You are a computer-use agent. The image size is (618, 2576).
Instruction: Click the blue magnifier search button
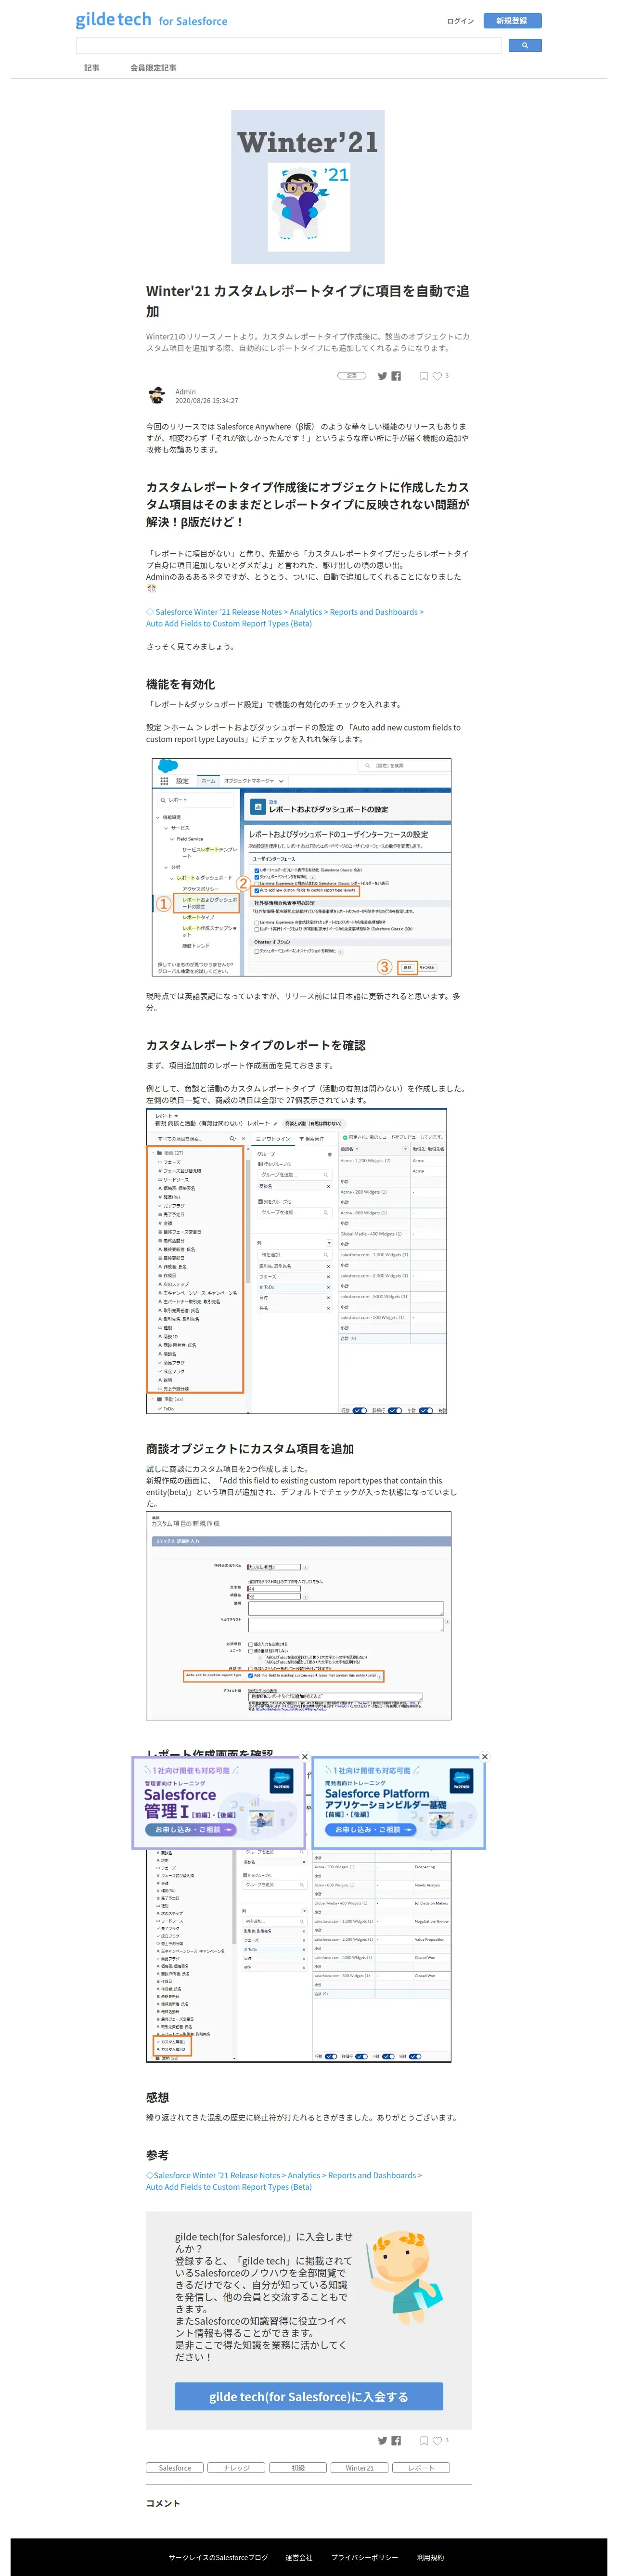pos(524,45)
